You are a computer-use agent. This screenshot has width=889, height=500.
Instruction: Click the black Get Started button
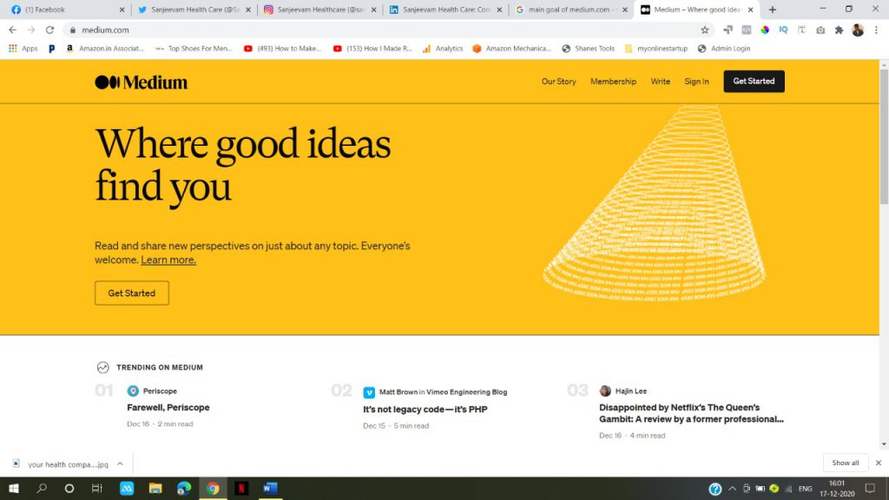pyautogui.click(x=754, y=81)
